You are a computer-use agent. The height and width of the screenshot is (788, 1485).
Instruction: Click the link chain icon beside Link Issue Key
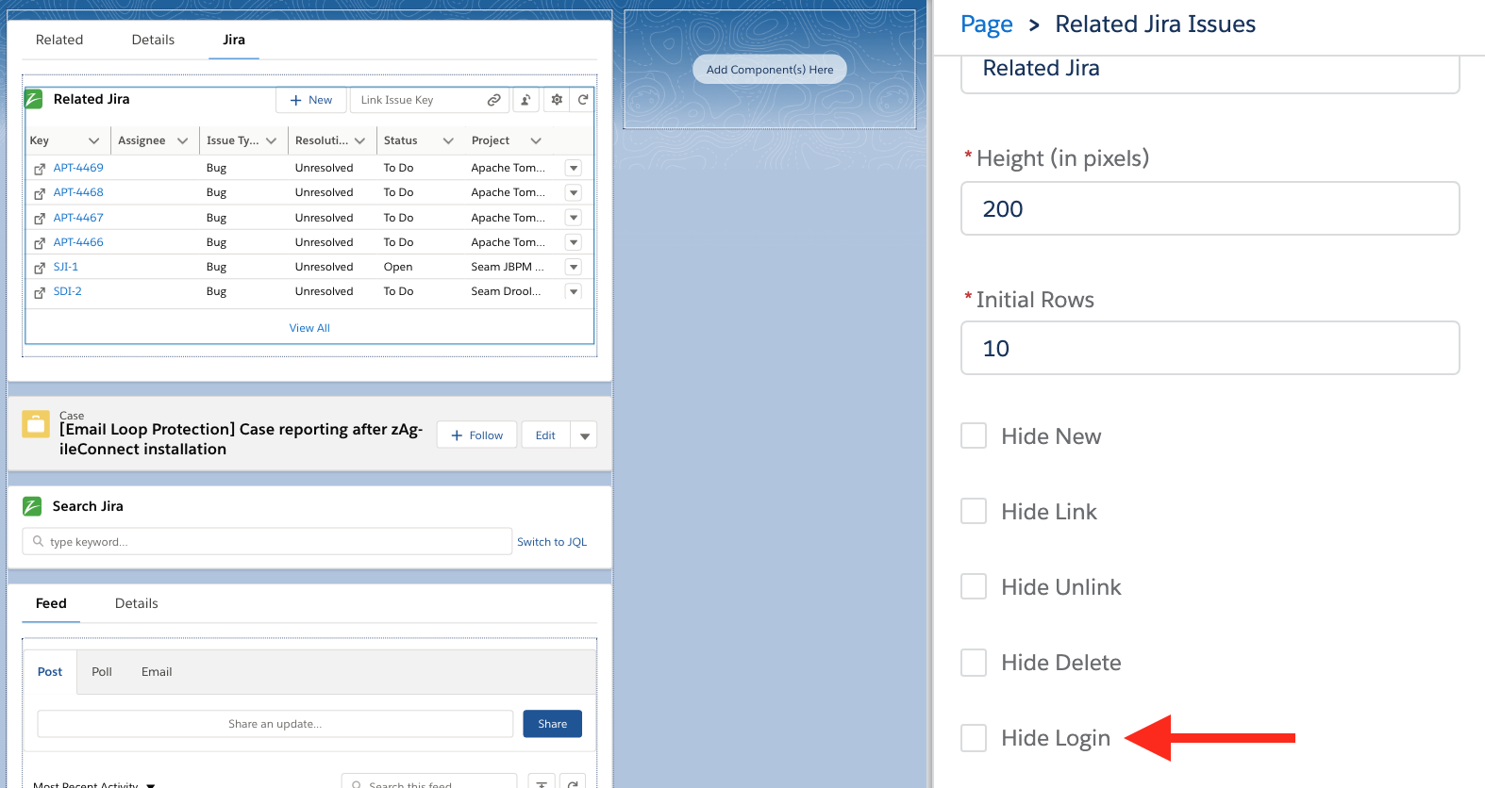pos(493,100)
